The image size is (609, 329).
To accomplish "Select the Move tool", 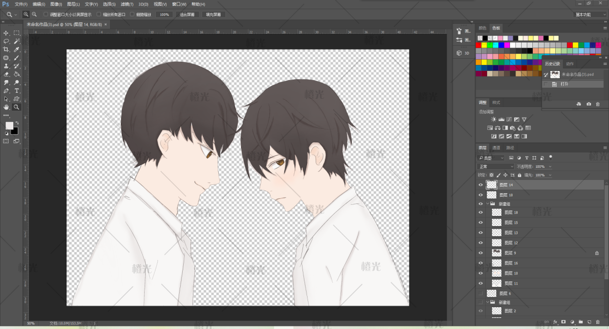I will [x=6, y=33].
